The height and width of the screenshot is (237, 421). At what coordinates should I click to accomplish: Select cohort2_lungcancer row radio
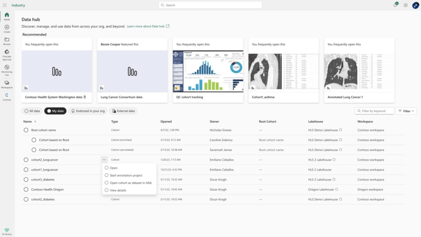click(26, 160)
